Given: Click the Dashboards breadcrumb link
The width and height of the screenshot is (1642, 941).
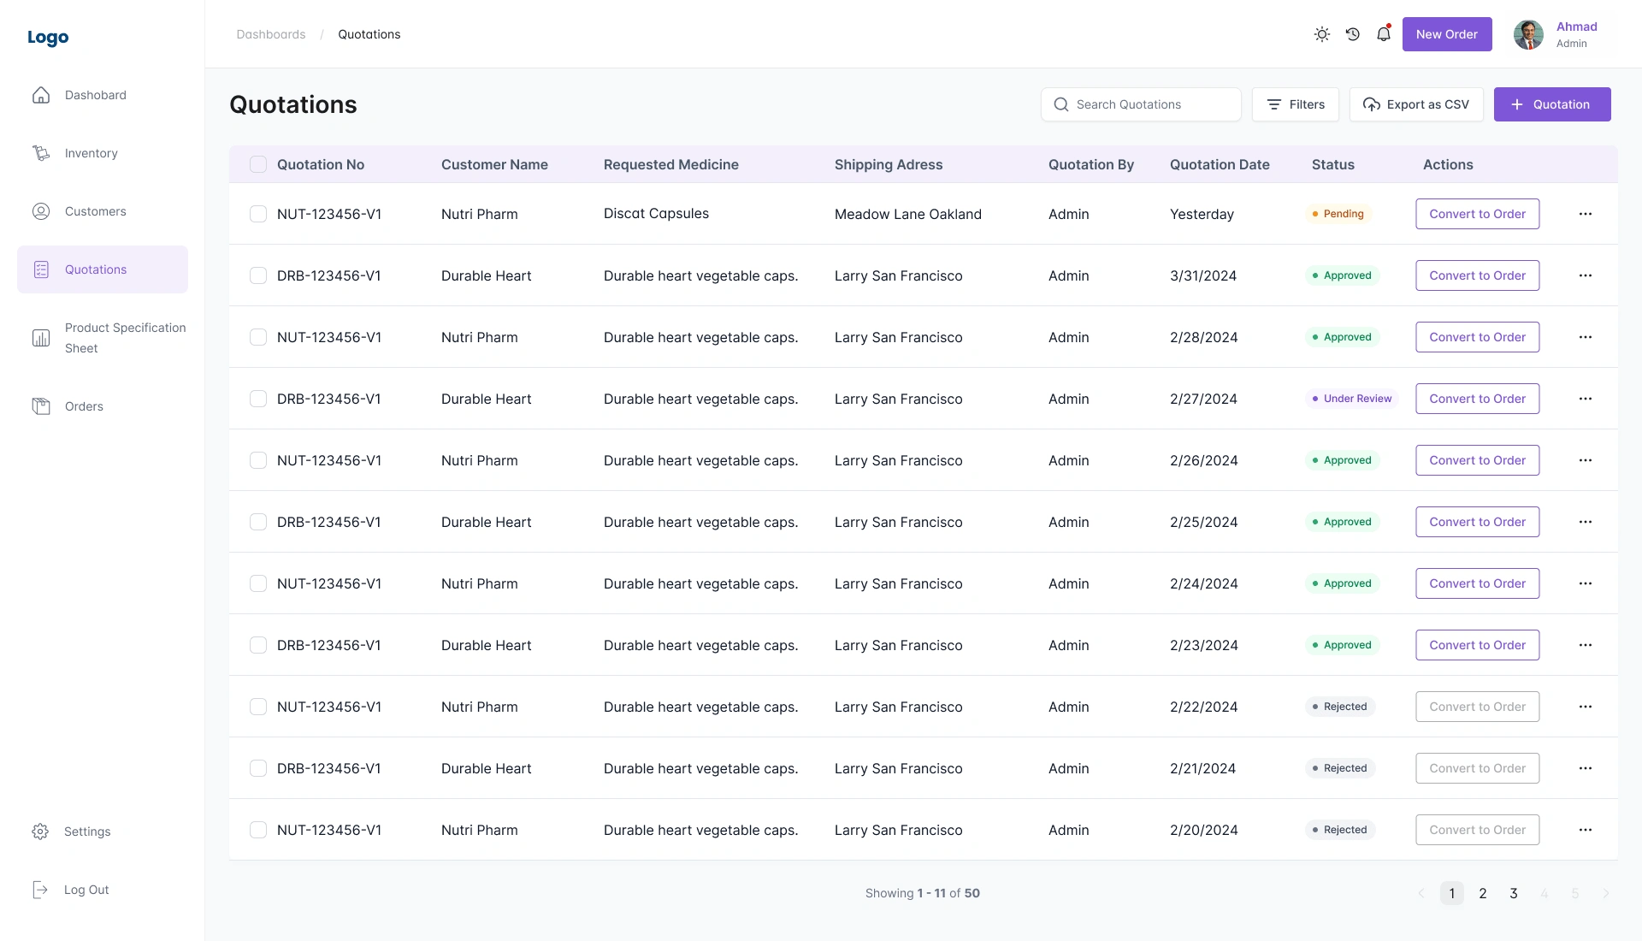Looking at the screenshot, I should click(271, 34).
